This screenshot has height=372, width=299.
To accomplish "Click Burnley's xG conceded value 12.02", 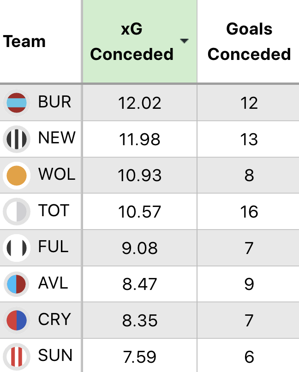I will tap(140, 103).
